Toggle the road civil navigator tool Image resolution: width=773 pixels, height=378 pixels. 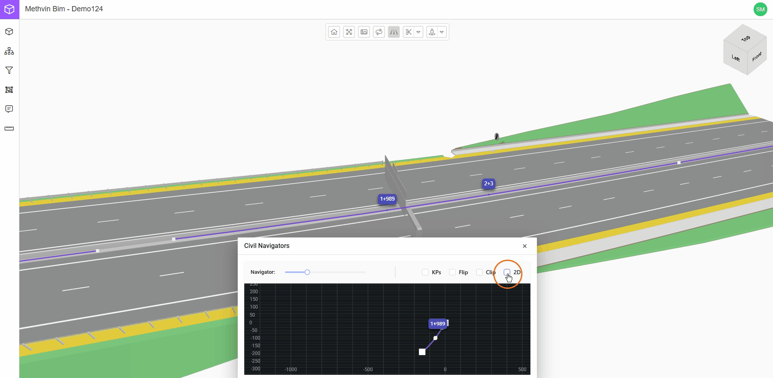394,32
